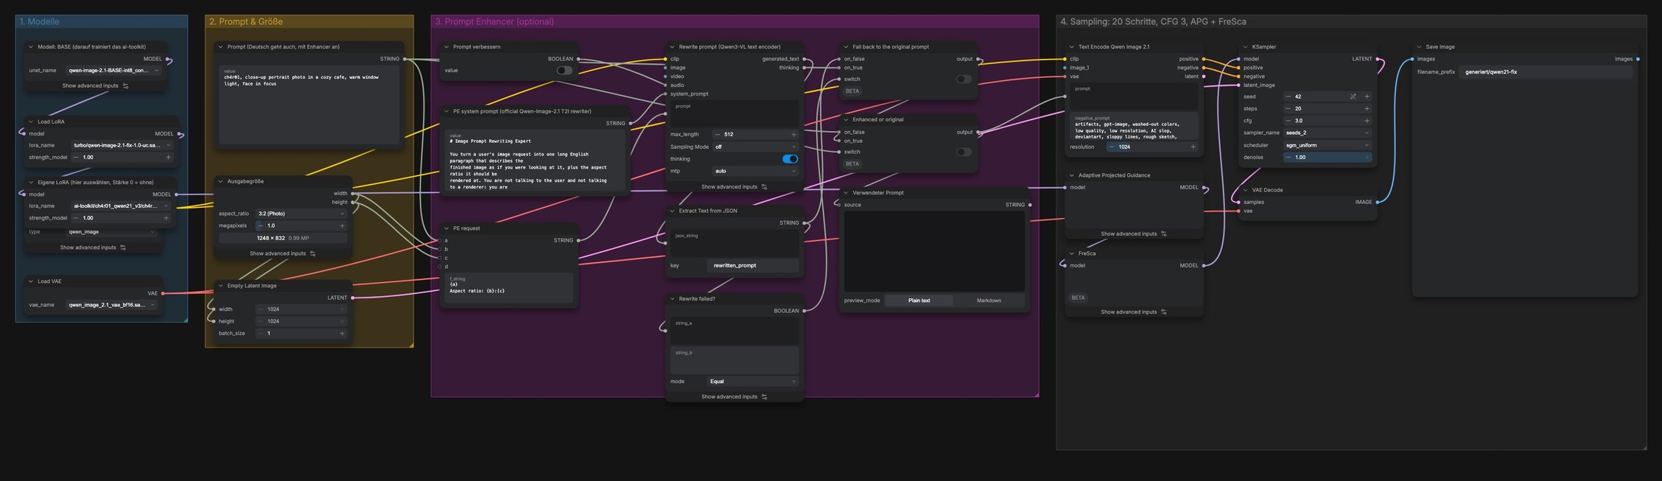Click the plus icon on KSampler steps
This screenshot has width=1662, height=481.
pyautogui.click(x=1367, y=108)
